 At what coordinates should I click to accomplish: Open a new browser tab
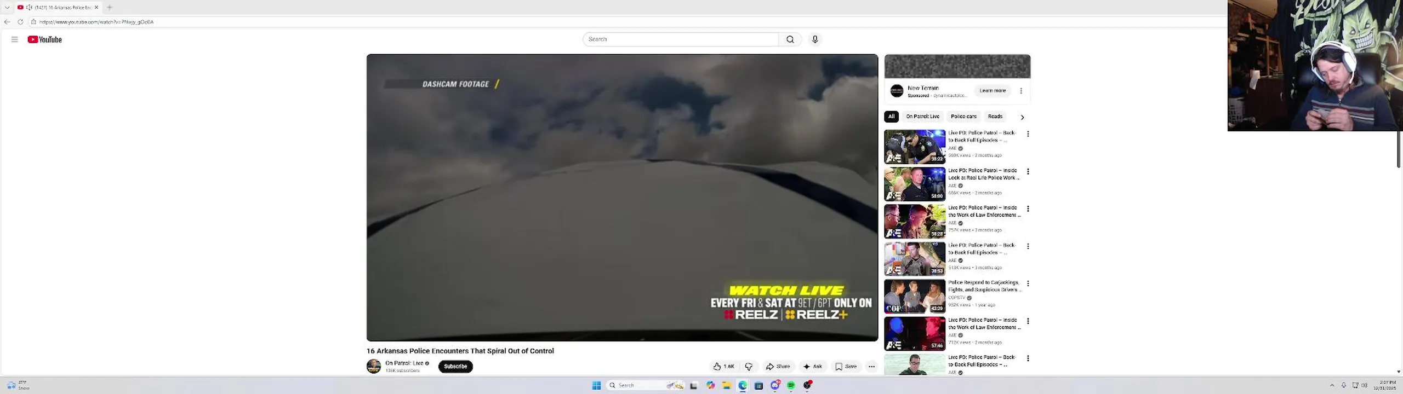[x=110, y=7]
